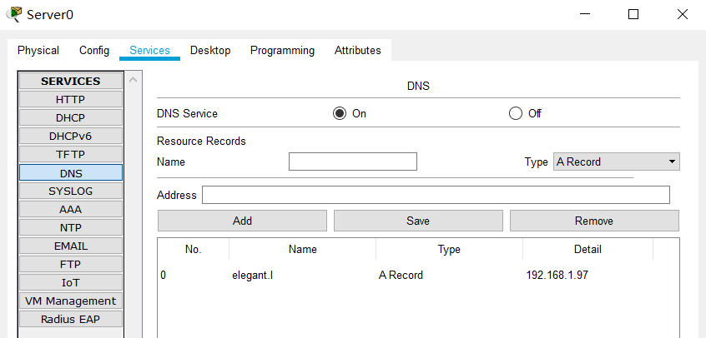Open the Config tab

(94, 51)
